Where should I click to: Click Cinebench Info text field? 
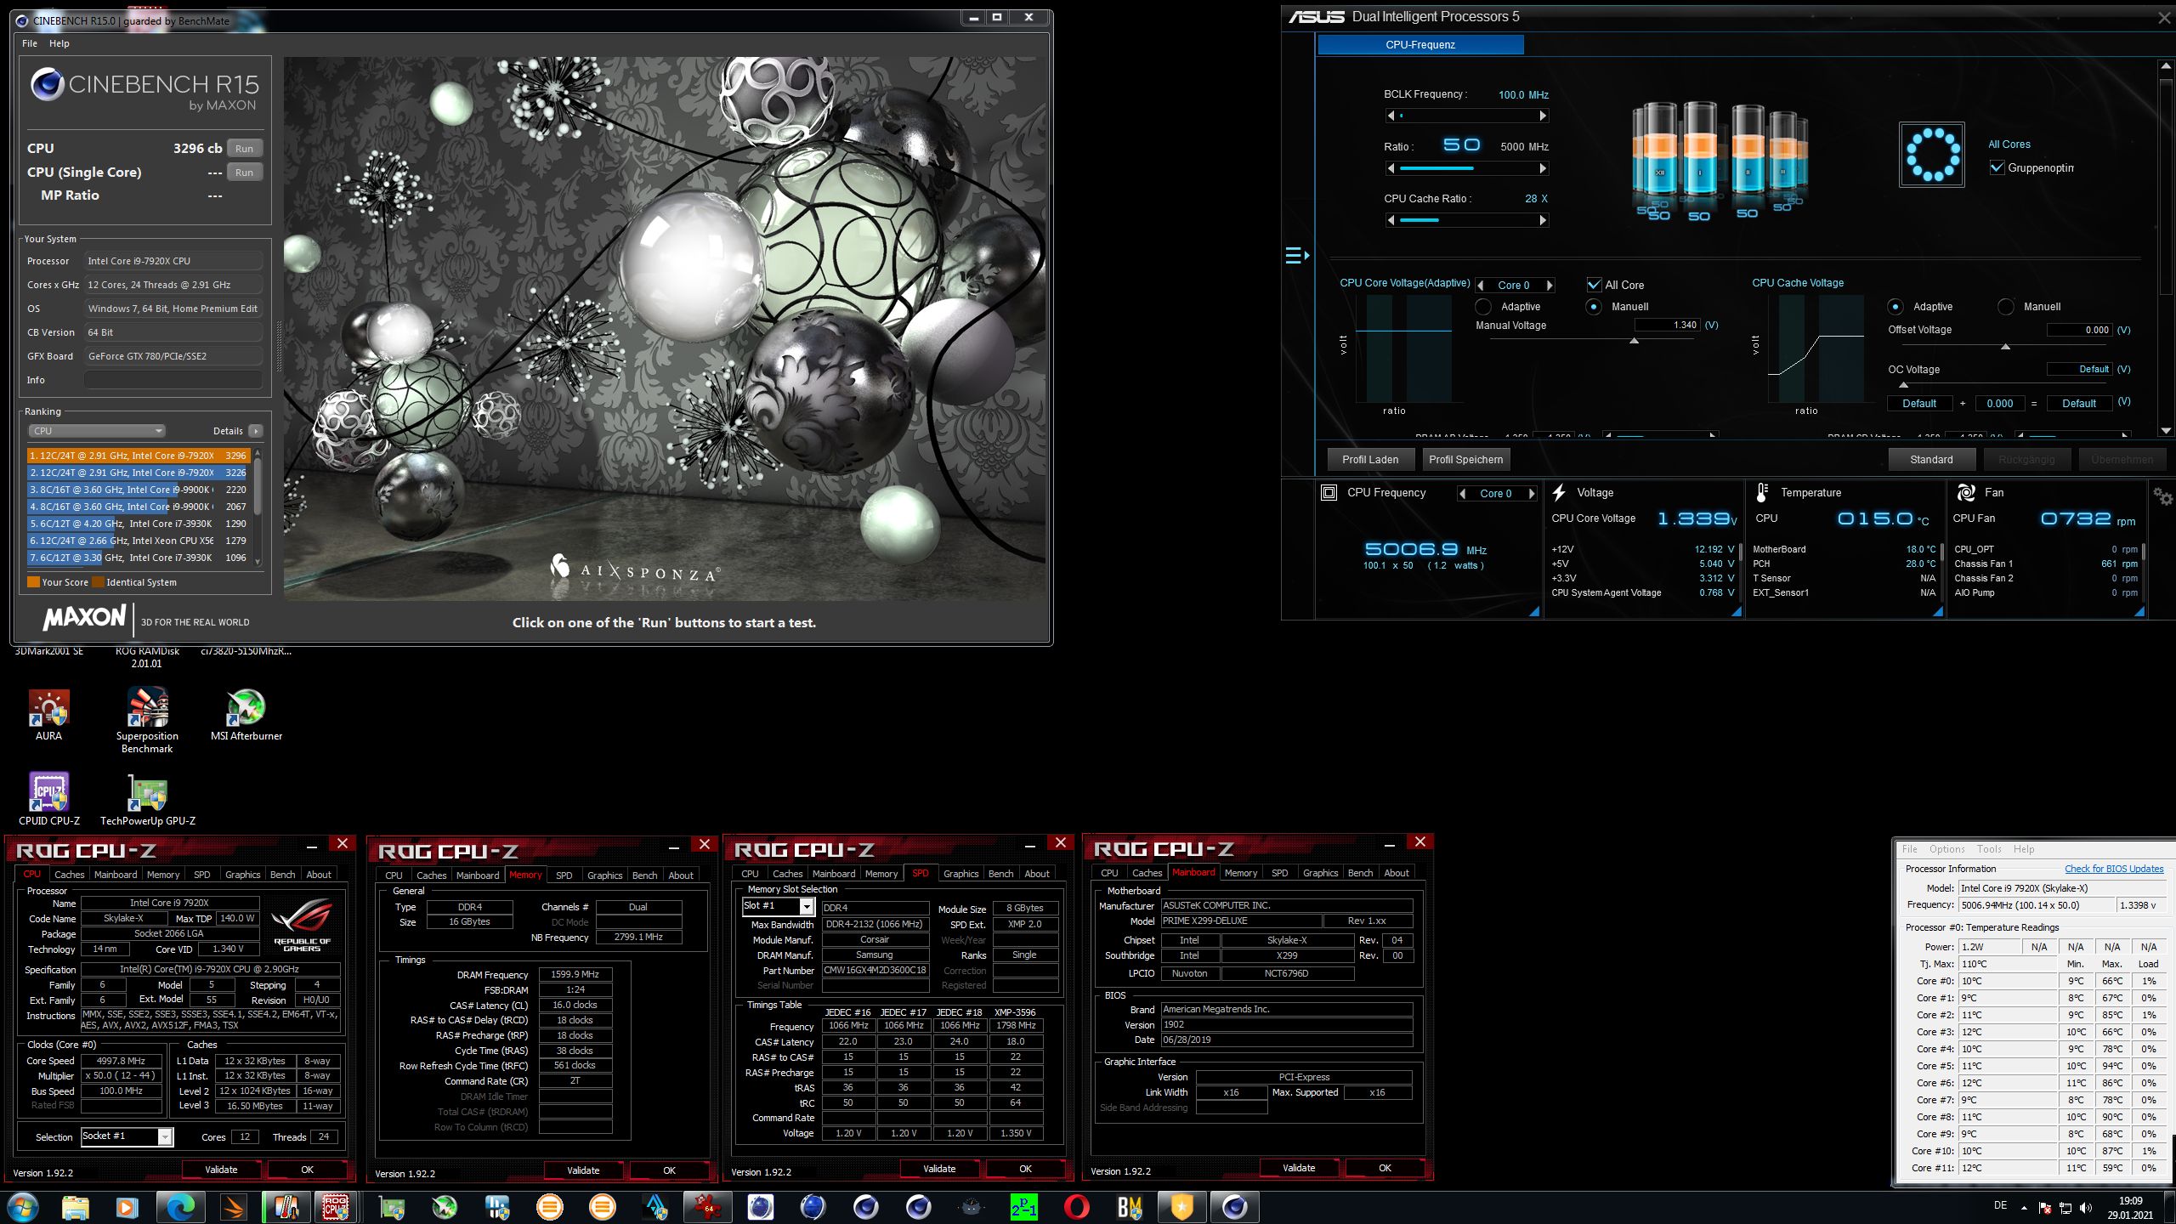173,380
